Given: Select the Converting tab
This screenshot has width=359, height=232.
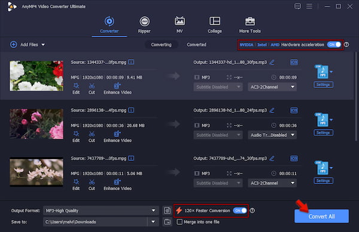Looking at the screenshot, I should [161, 45].
